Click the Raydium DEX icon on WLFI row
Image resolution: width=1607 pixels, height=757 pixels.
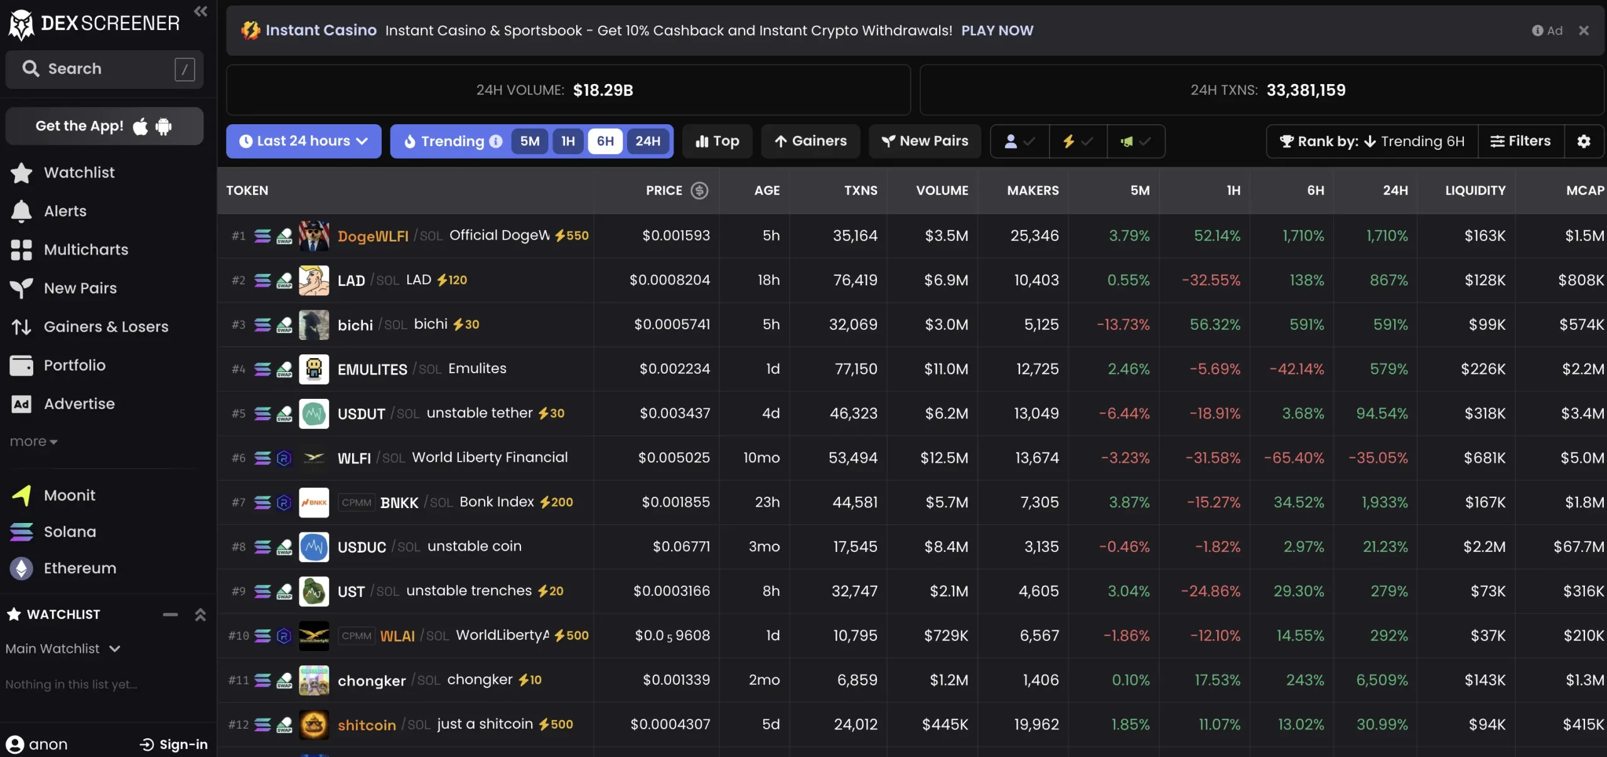pos(284,458)
